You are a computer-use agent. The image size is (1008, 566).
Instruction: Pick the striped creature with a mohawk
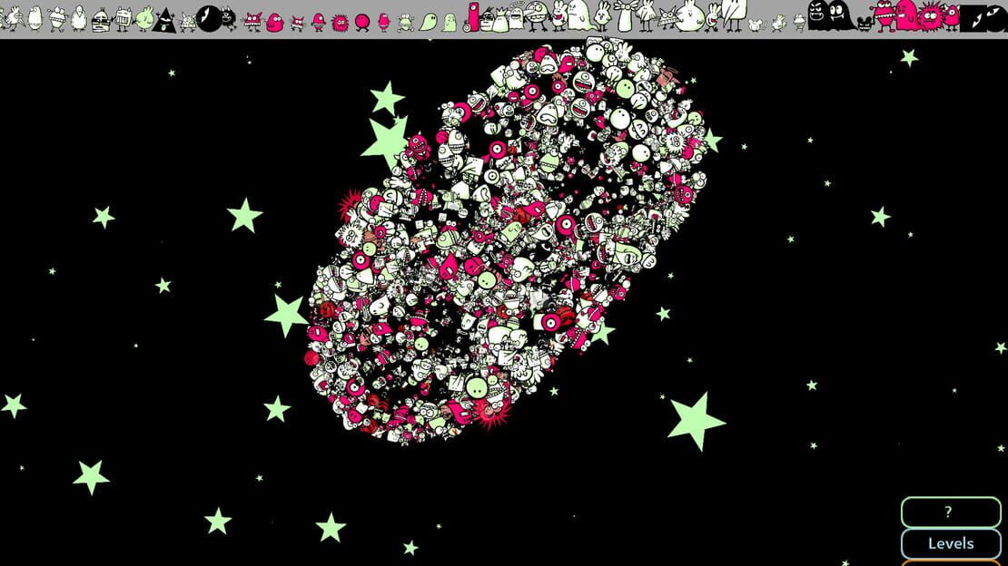[x=488, y=21]
